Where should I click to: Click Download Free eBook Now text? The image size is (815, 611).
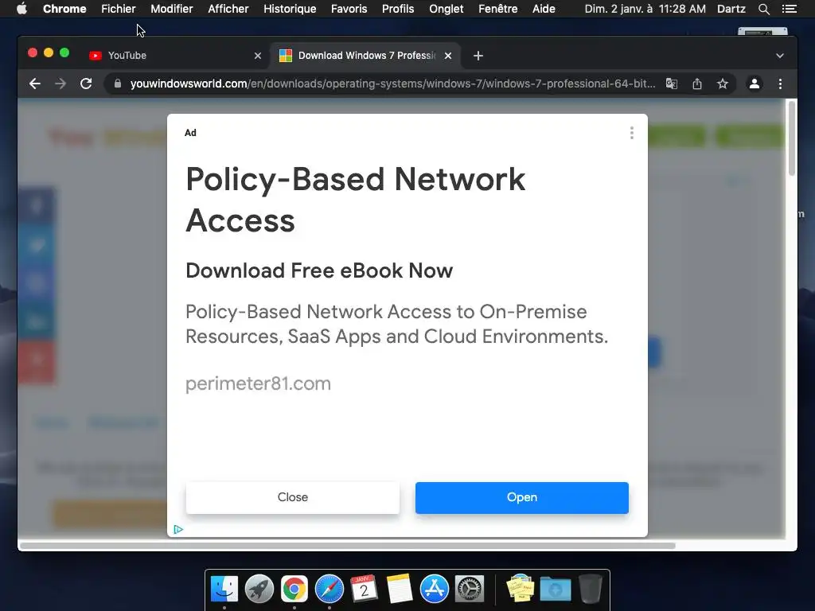(x=319, y=270)
